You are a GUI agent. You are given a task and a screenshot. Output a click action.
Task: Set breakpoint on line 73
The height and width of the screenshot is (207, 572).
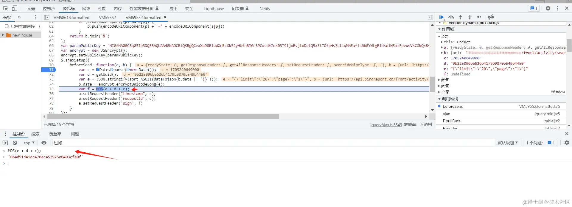[51, 79]
